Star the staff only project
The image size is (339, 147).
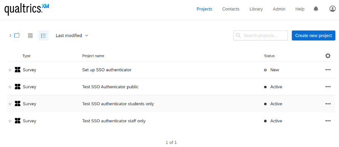(x=10, y=121)
